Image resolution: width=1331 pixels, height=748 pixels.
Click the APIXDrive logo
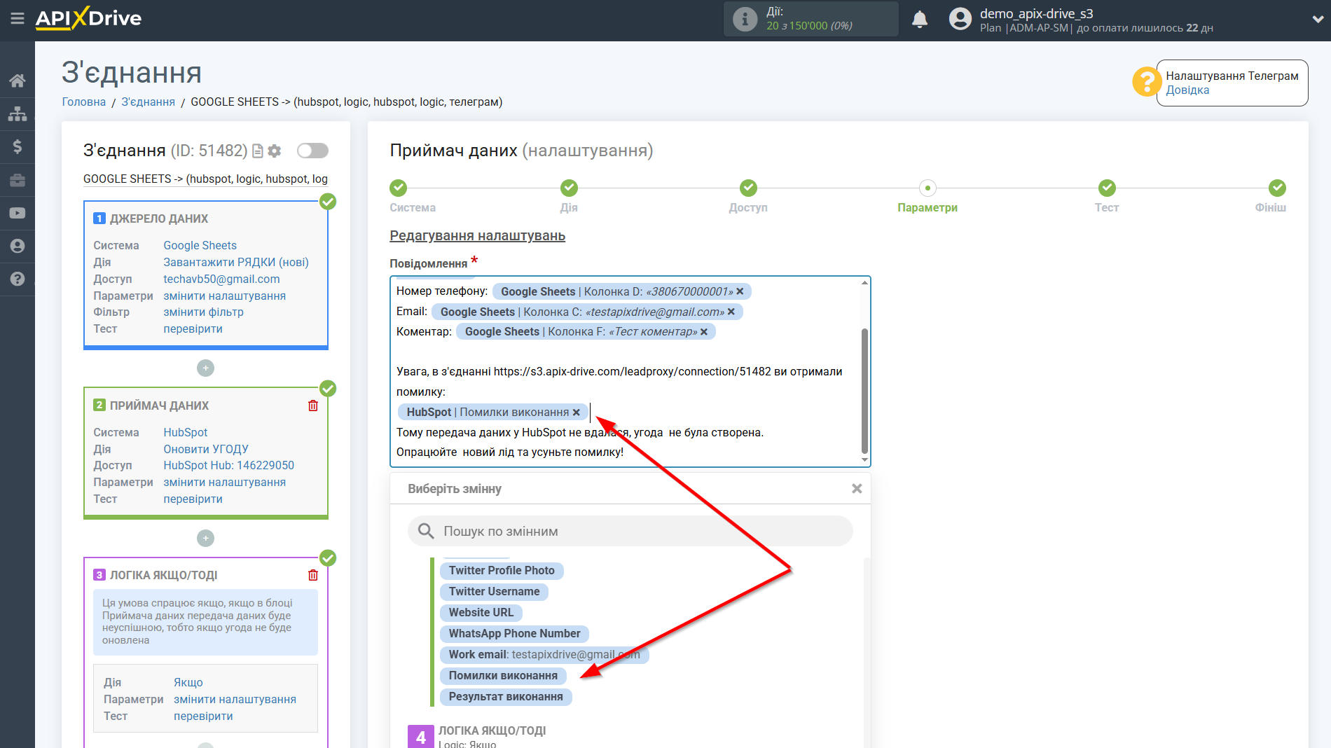[x=88, y=18]
